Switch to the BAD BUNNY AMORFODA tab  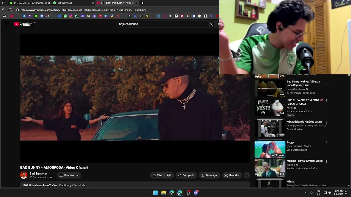[x=117, y=3]
